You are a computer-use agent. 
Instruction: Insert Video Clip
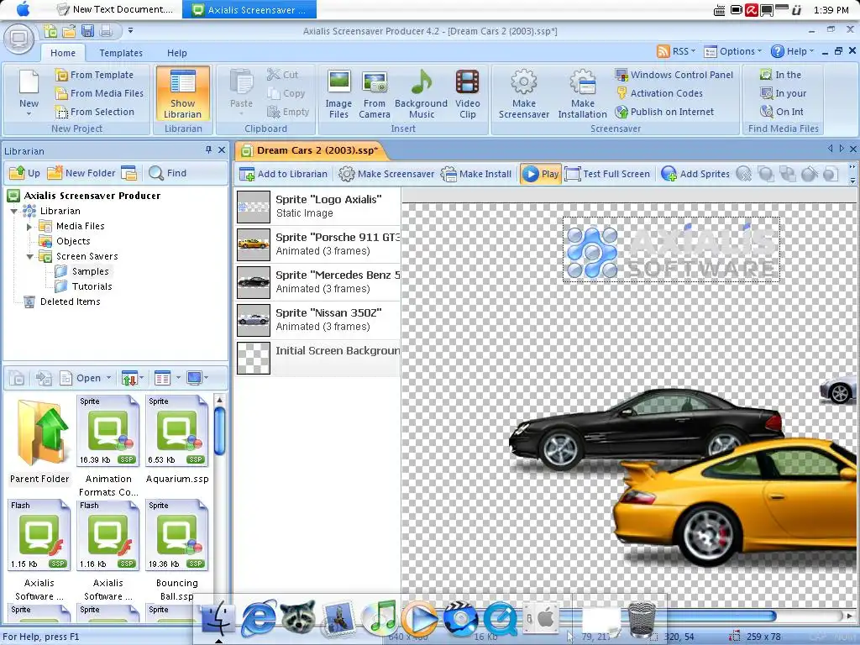coord(467,93)
